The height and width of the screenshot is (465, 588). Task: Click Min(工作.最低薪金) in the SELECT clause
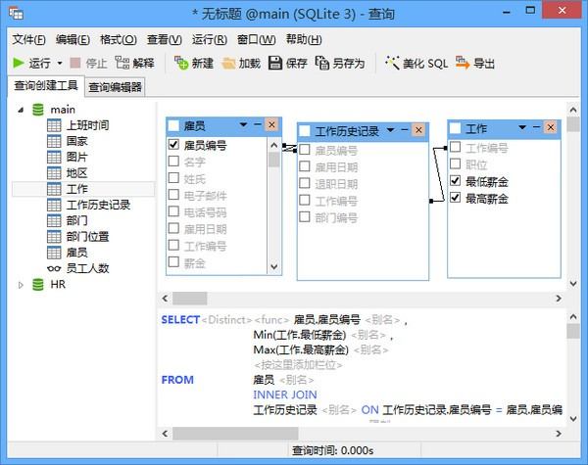click(300, 335)
